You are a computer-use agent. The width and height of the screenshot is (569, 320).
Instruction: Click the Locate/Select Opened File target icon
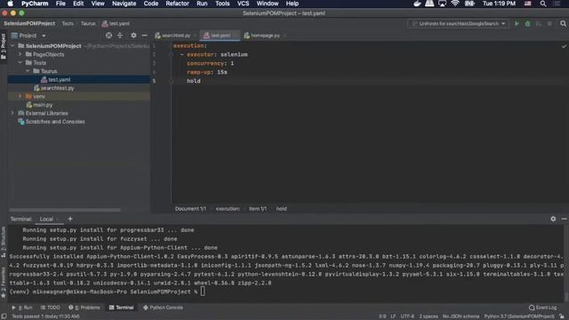tap(108, 36)
